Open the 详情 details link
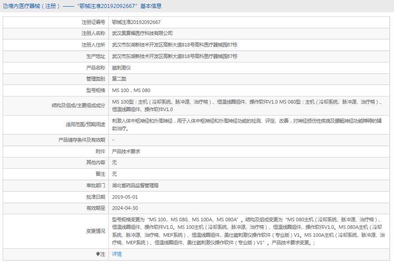The width and height of the screenshot is (394, 262). (117, 254)
